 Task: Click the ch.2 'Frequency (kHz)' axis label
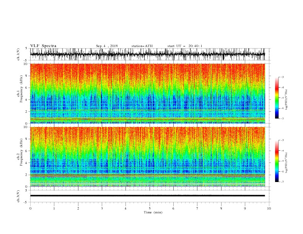coord(21,152)
